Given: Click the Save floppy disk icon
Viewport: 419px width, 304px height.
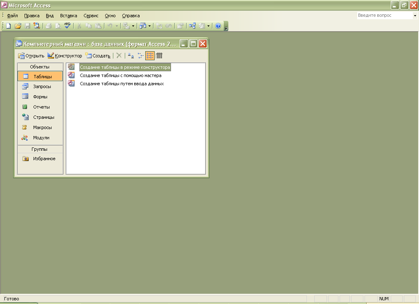Looking at the screenshot, I should [27, 26].
